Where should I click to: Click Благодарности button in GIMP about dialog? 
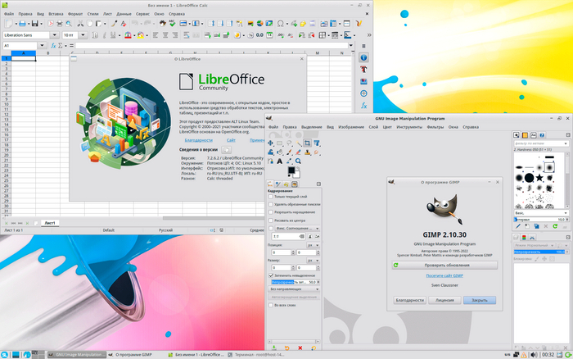409,300
